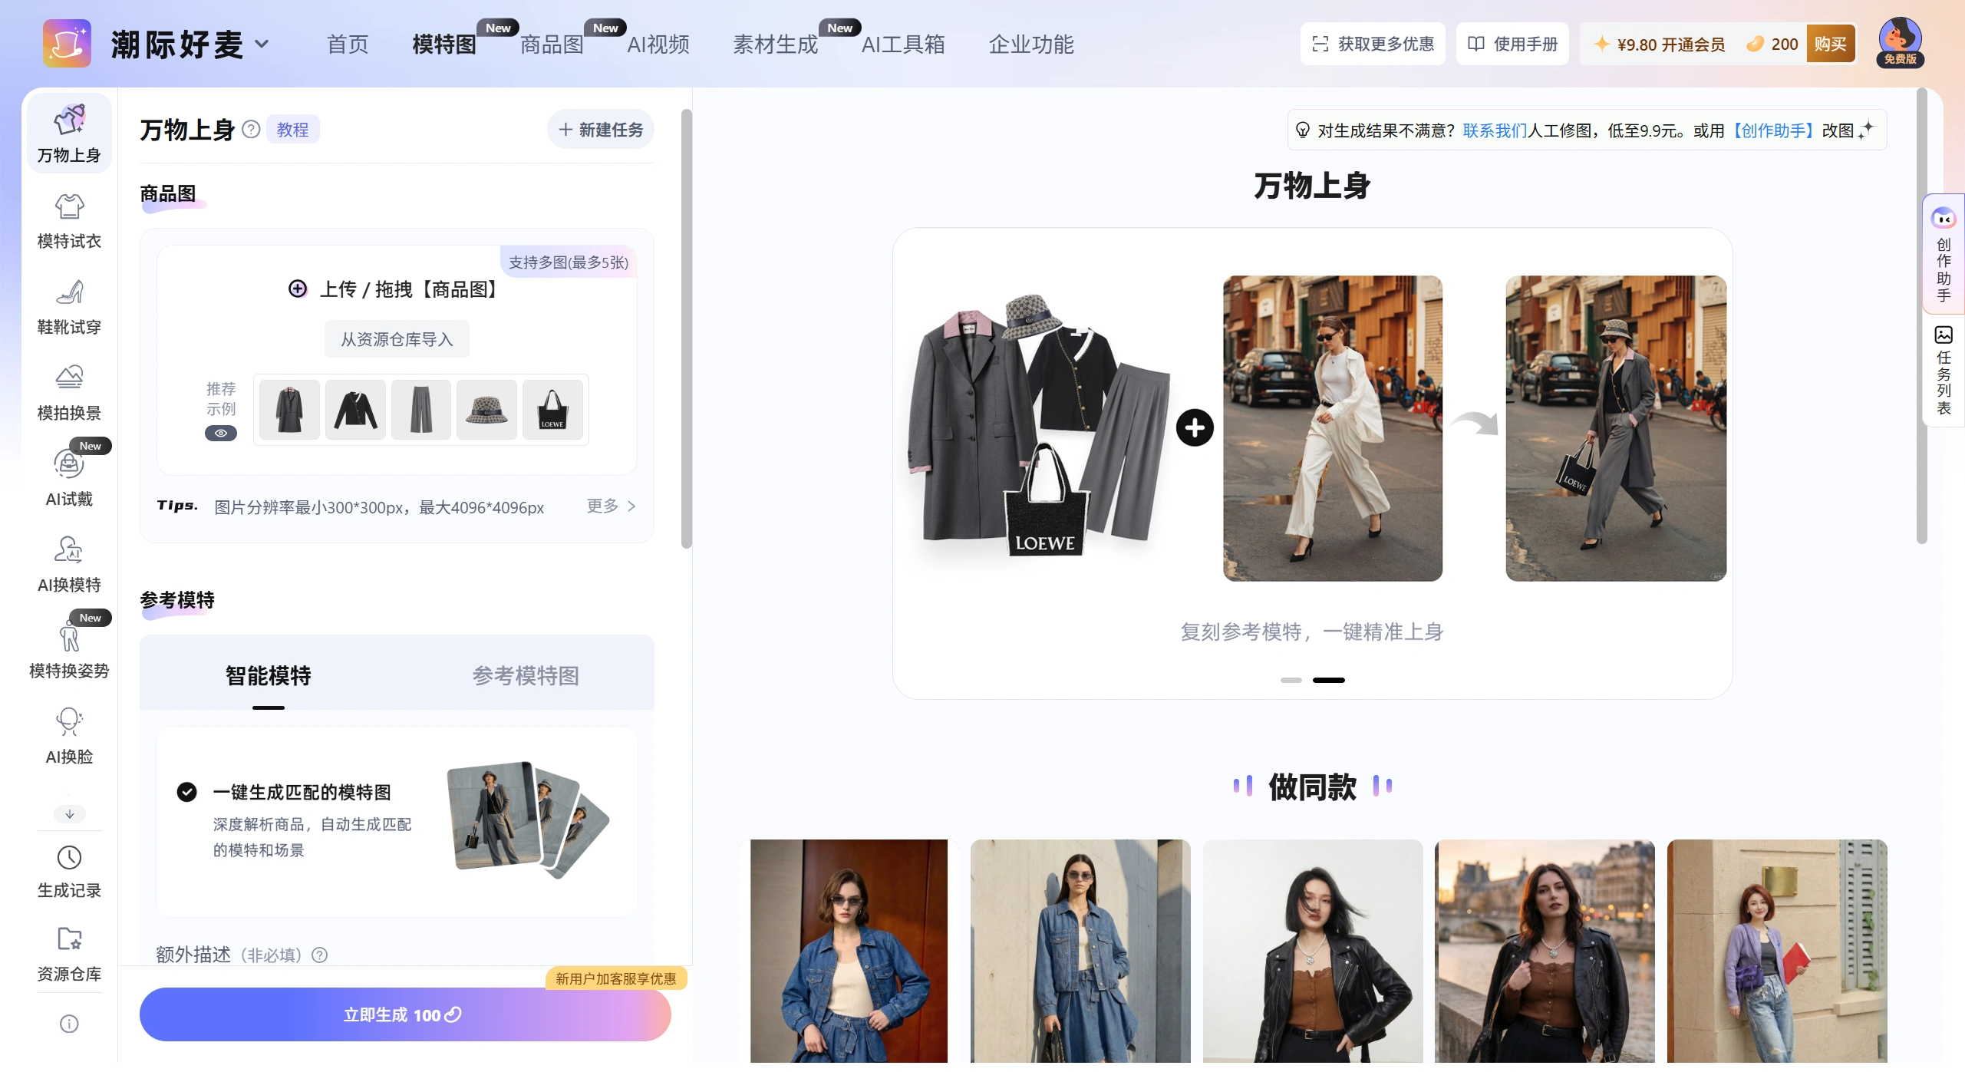
Task: Expand more sidebar tools arrow
Action: click(x=69, y=814)
